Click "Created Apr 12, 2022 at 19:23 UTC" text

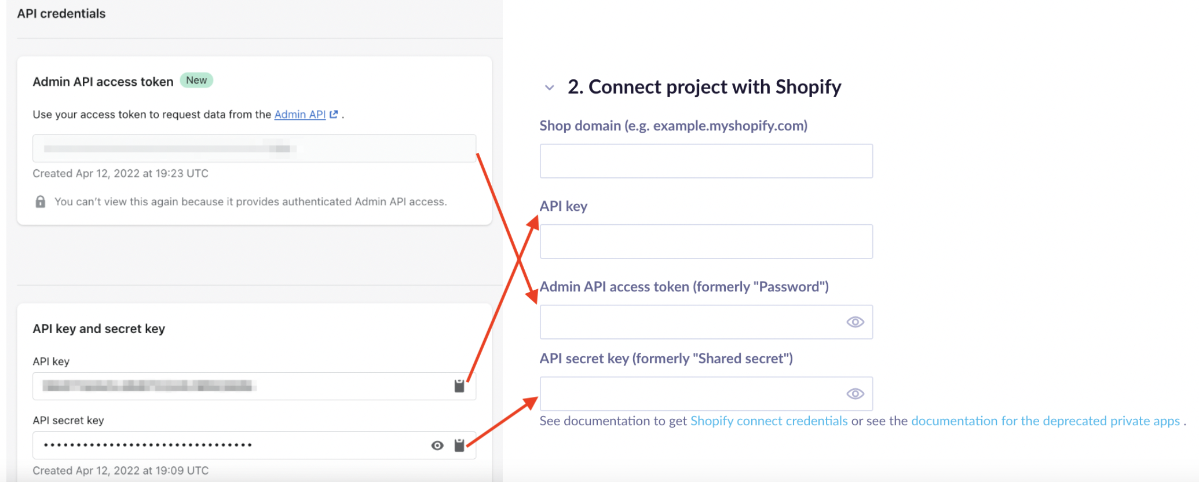[x=120, y=173]
